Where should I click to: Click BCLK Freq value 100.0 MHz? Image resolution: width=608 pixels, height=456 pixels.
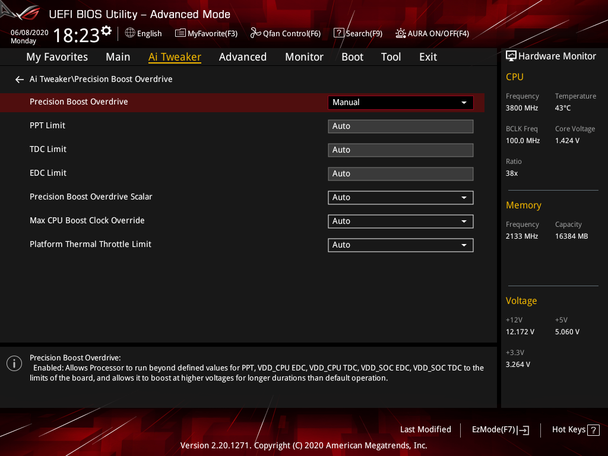522,141
